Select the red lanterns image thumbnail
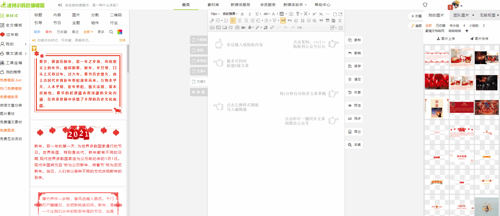 (437, 81)
